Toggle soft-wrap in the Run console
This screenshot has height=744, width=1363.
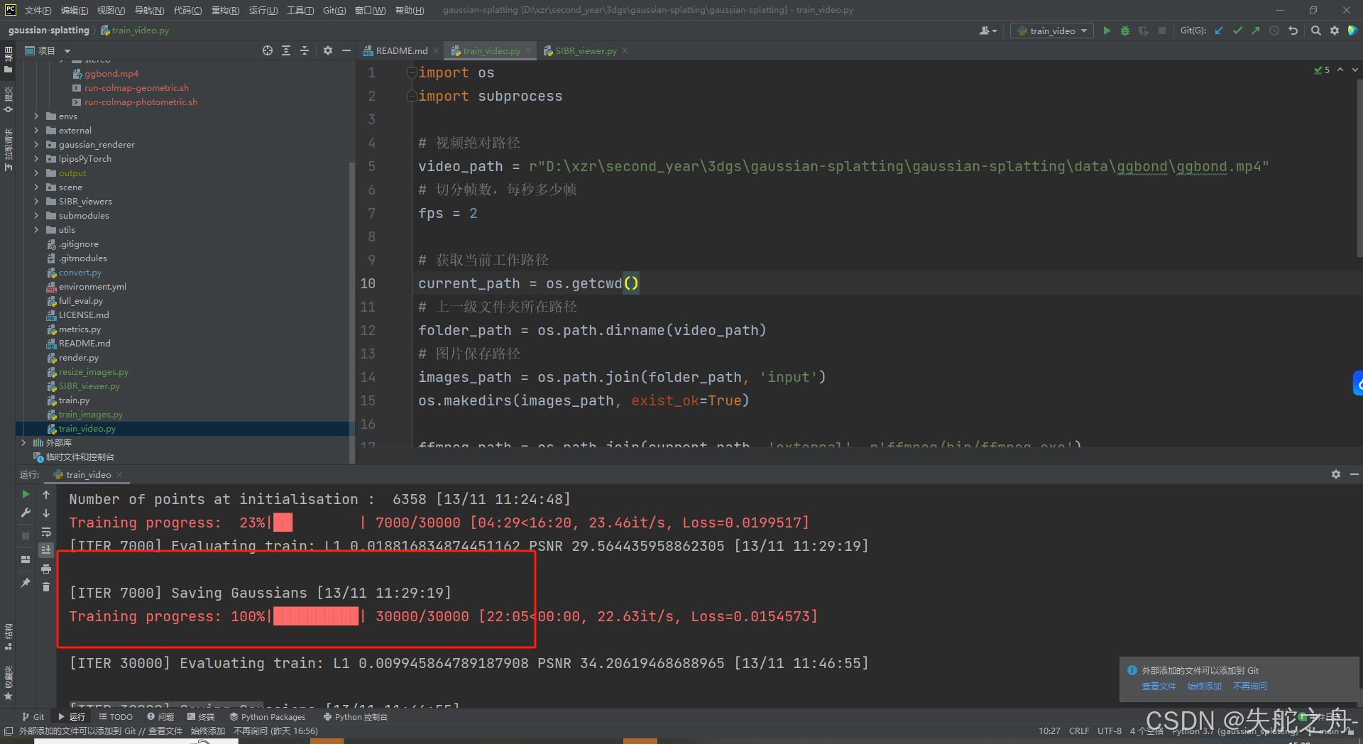pyautogui.click(x=46, y=532)
